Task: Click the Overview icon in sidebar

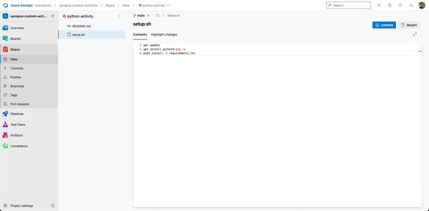Action: tap(5, 28)
